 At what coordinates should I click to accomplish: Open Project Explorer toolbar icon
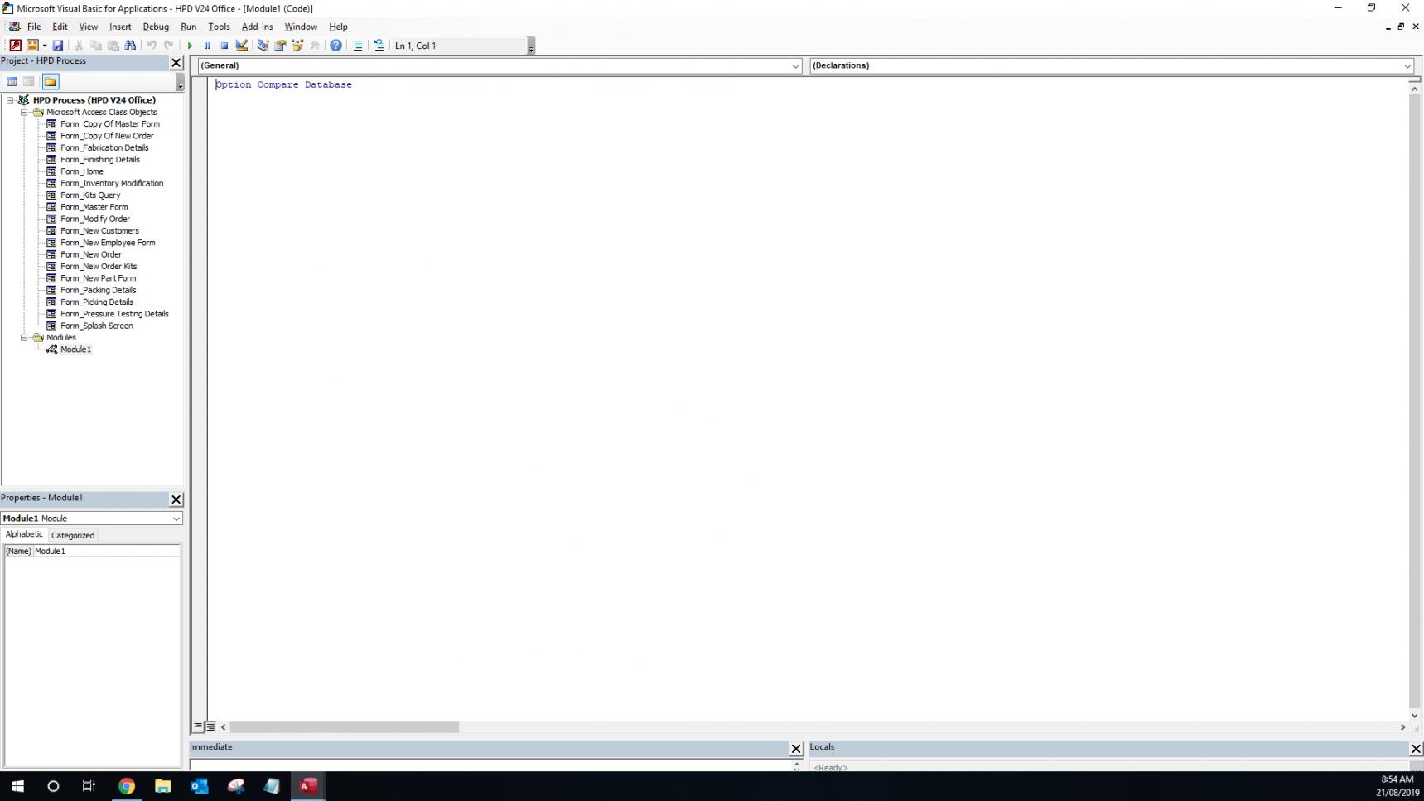point(263,46)
